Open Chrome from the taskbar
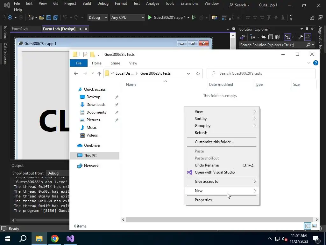Screen dimensions: 326x245 pyautogui.click(x=55, y=239)
